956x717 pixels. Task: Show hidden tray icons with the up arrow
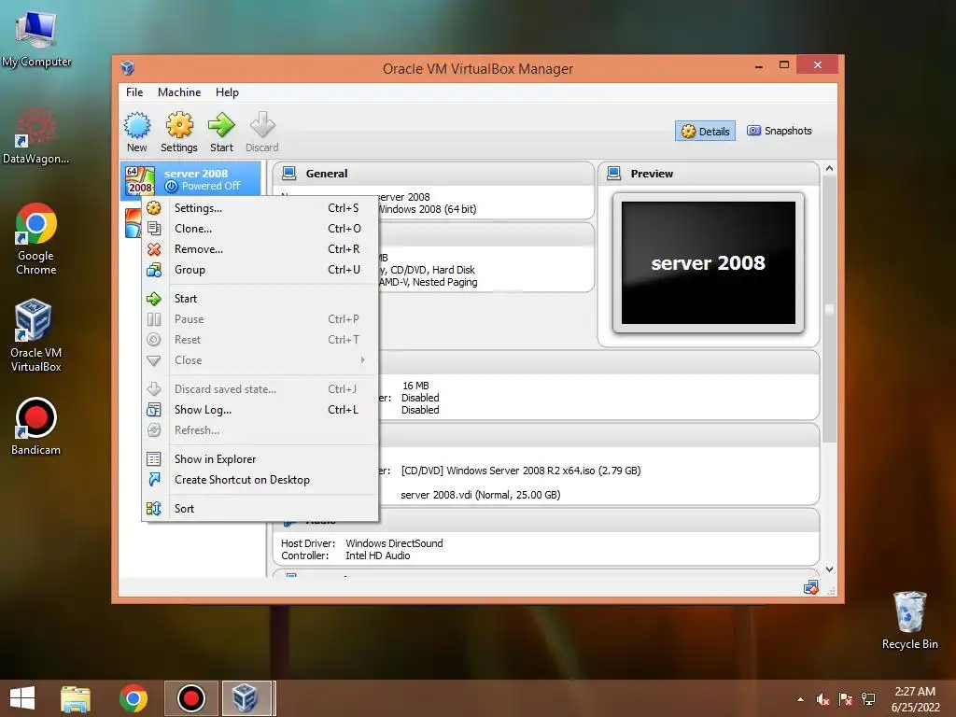[800, 699]
